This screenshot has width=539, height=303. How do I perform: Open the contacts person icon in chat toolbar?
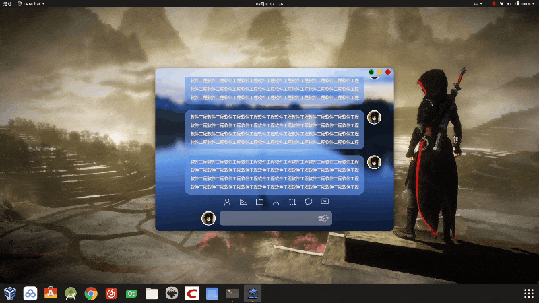tap(227, 202)
